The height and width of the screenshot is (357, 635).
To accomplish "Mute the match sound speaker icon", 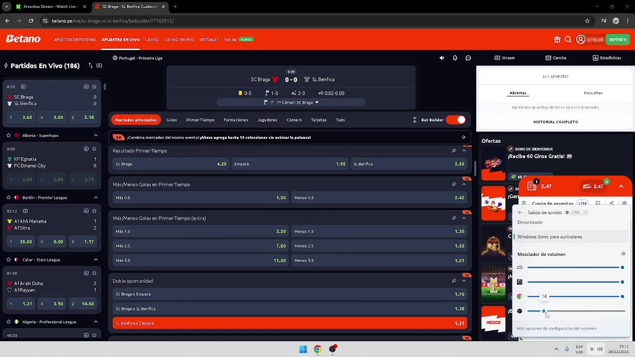I will tap(442, 58).
